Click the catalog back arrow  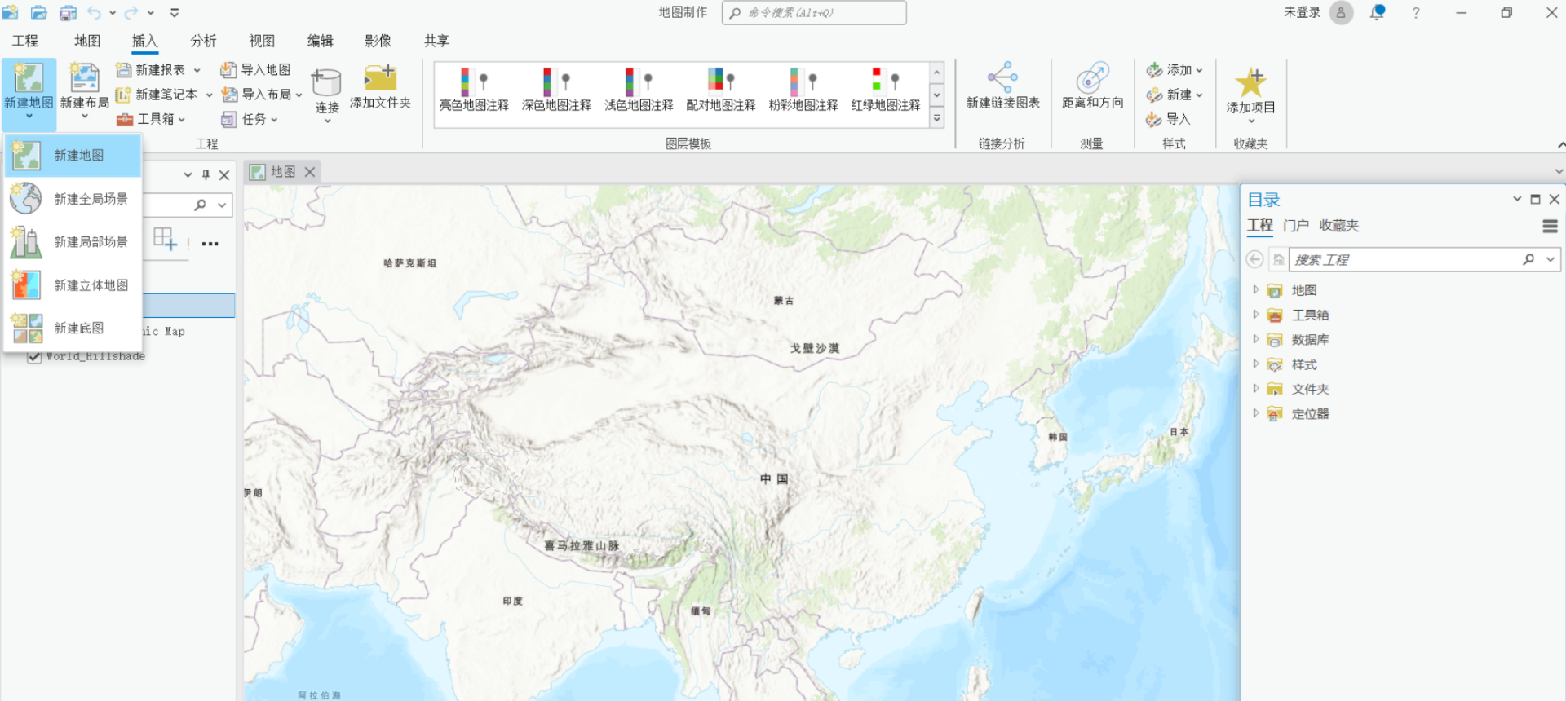point(1255,259)
